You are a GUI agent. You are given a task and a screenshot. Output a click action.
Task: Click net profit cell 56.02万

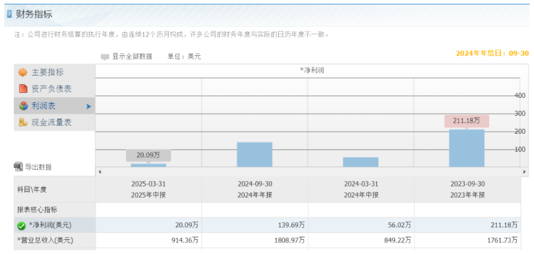(x=361, y=225)
